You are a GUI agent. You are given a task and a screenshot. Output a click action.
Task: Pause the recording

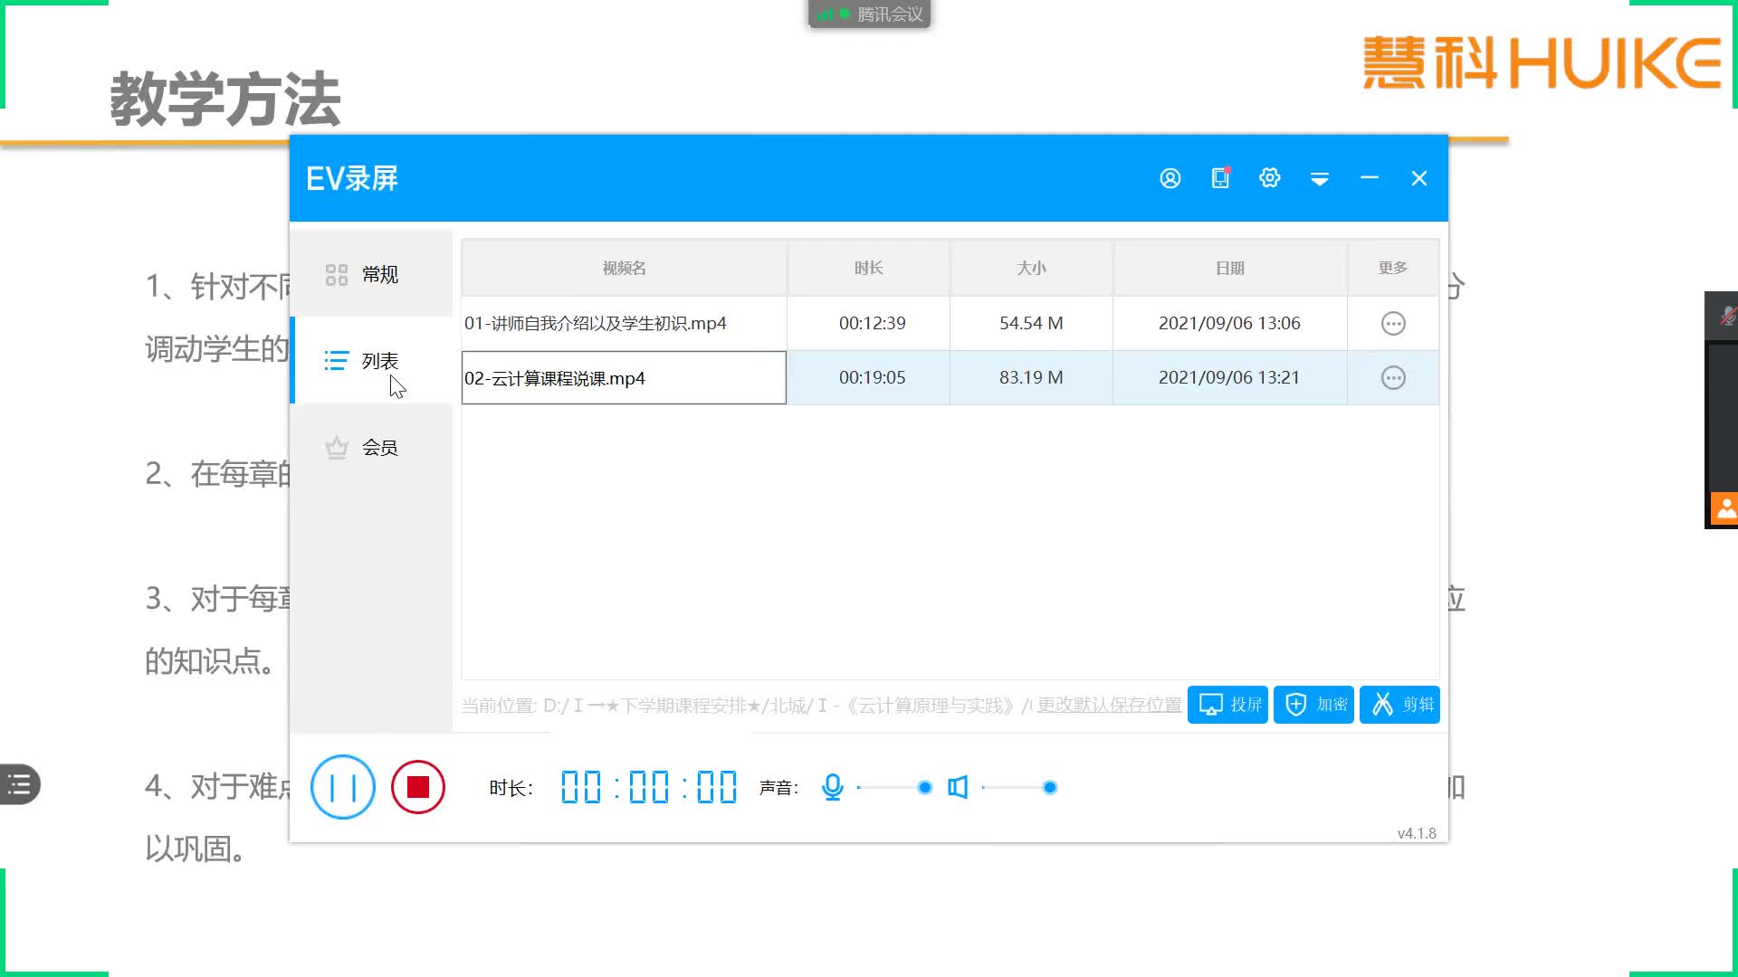point(343,787)
